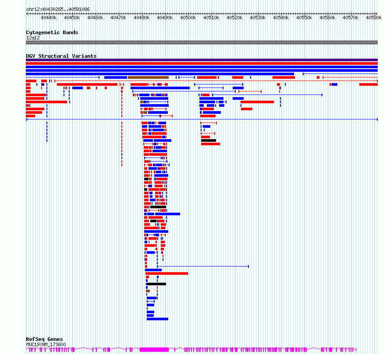The width and height of the screenshot is (390, 354).
Task: Click the 40520k ruler tick label
Action: point(234,18)
